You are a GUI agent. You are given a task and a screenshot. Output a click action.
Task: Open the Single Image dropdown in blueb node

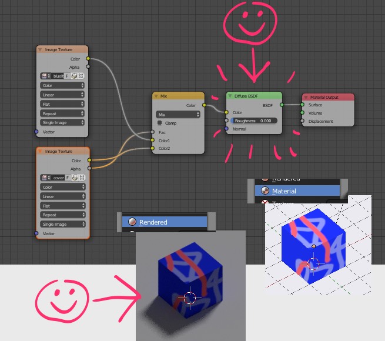pos(62,122)
